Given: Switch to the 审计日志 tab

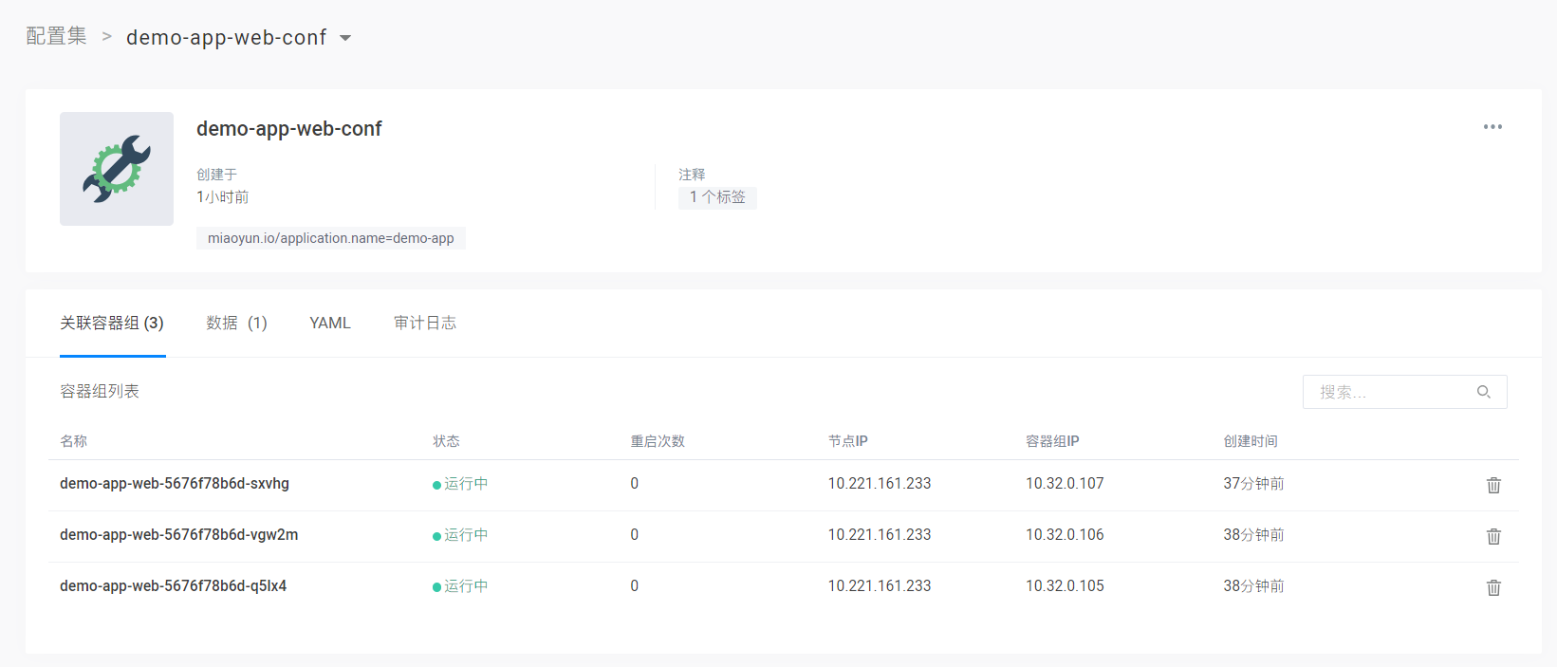Looking at the screenshot, I should click(x=425, y=324).
